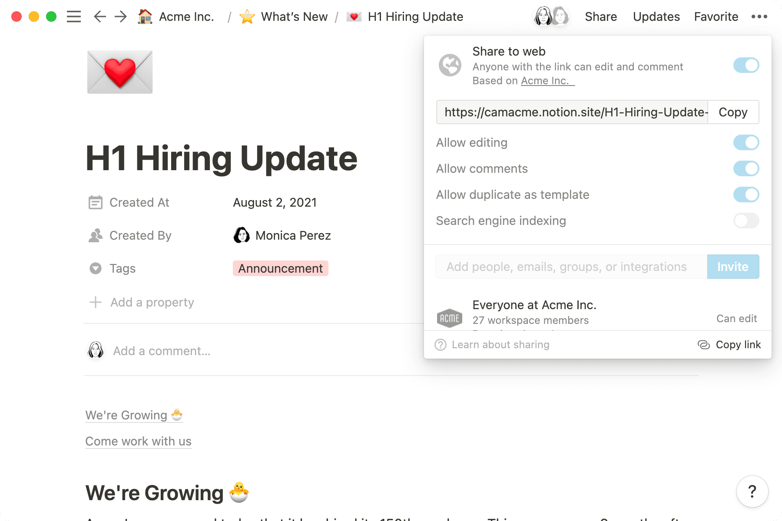
Task: Click the plus icon to add a property
Action: tap(95, 302)
